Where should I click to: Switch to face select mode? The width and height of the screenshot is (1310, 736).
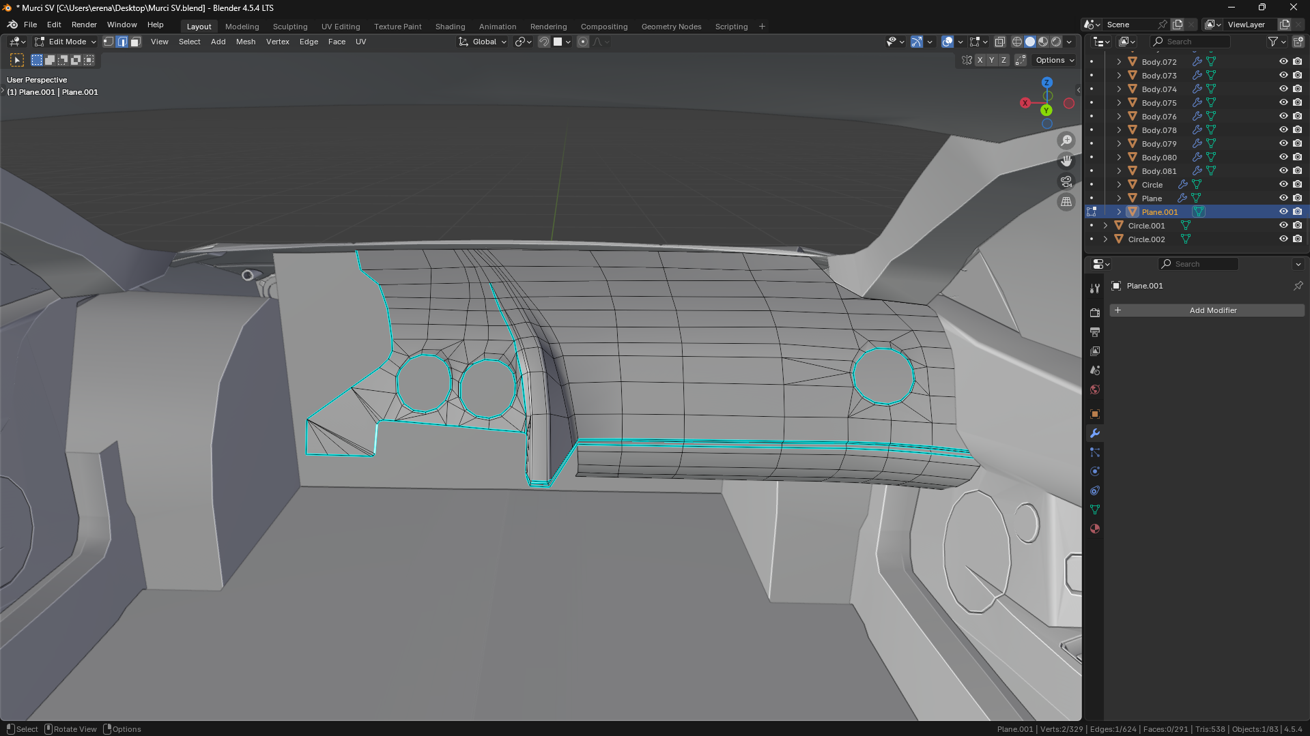coord(135,42)
